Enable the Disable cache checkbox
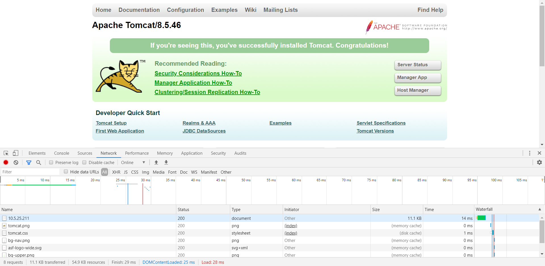The image size is (545, 266). point(84,162)
